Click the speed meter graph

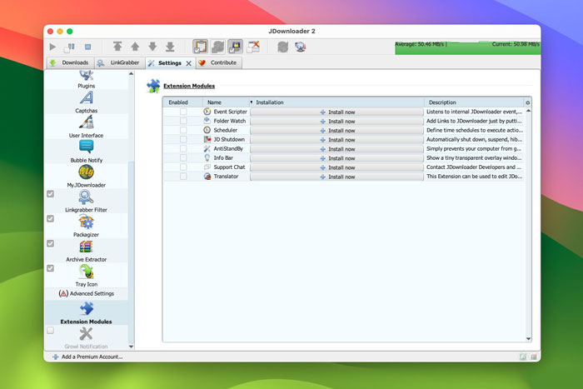468,47
